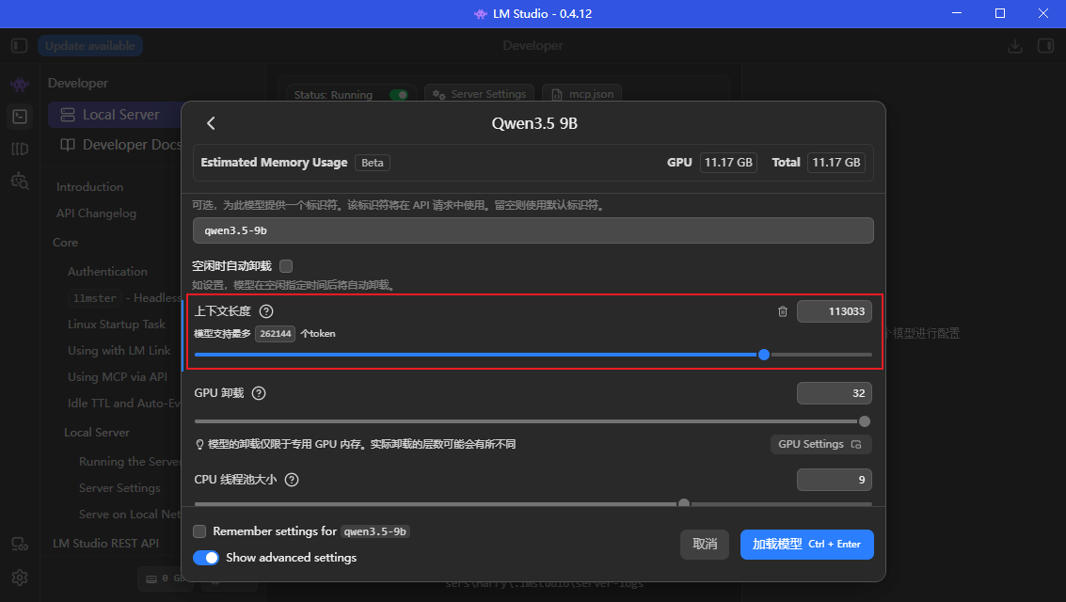This screenshot has height=602, width=1066.
Task: Open Discover search icon in sidebar
Action: pos(20,181)
